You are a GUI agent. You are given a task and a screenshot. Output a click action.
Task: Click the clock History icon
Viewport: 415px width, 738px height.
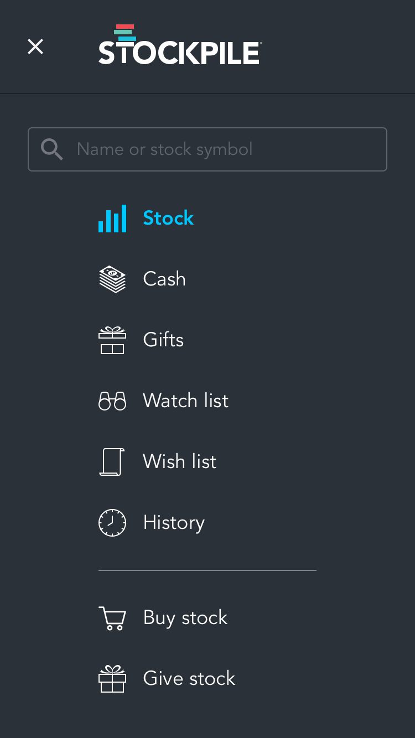point(112,523)
